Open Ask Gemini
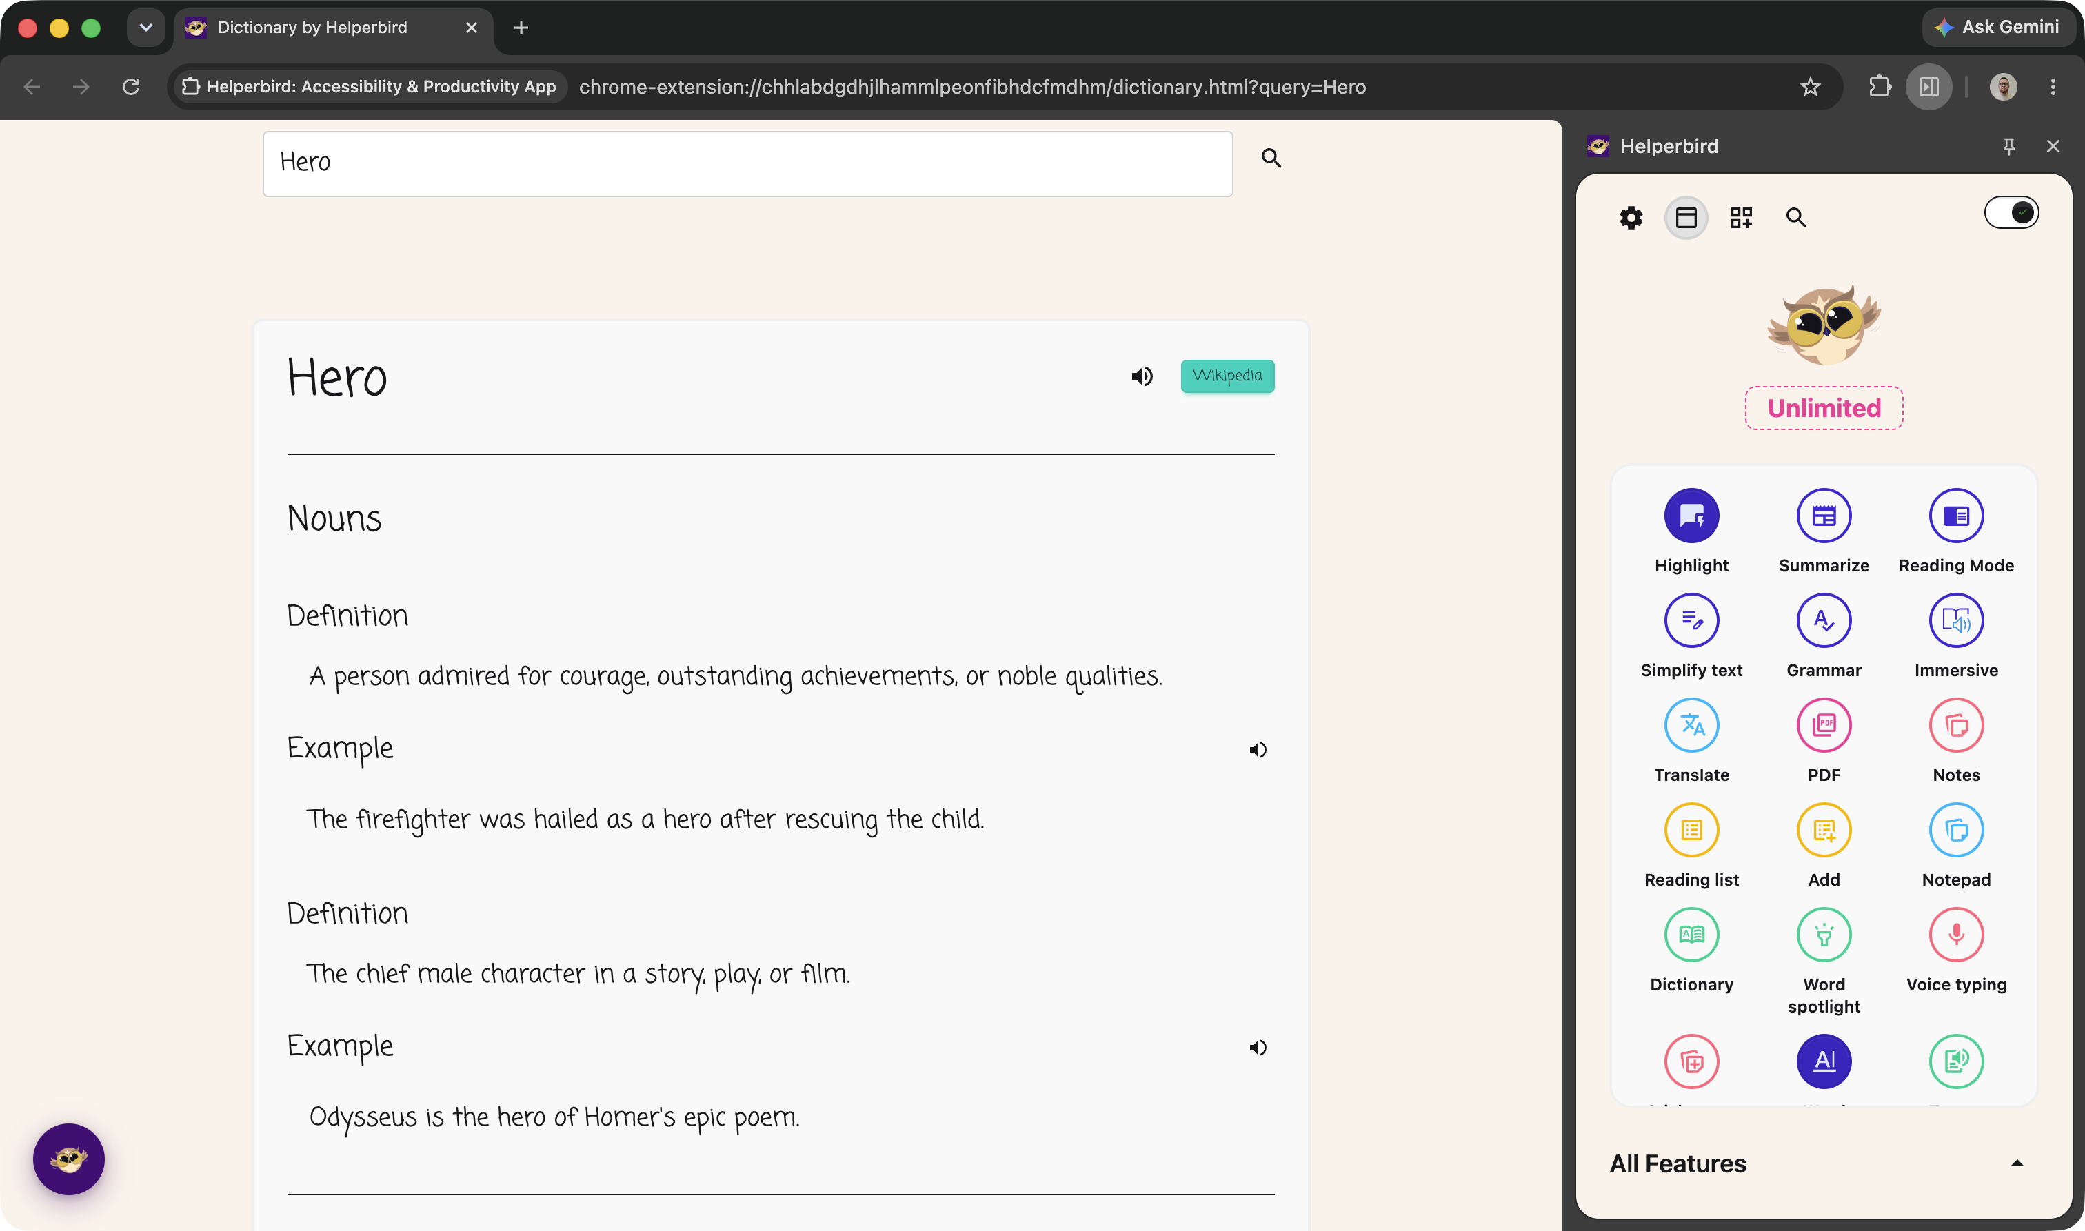Screen dimensions: 2085x1231 [x=2000, y=28]
